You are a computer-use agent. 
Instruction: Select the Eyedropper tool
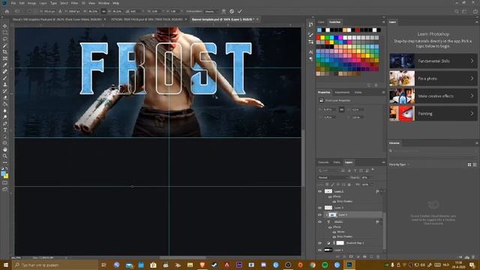click(5, 65)
